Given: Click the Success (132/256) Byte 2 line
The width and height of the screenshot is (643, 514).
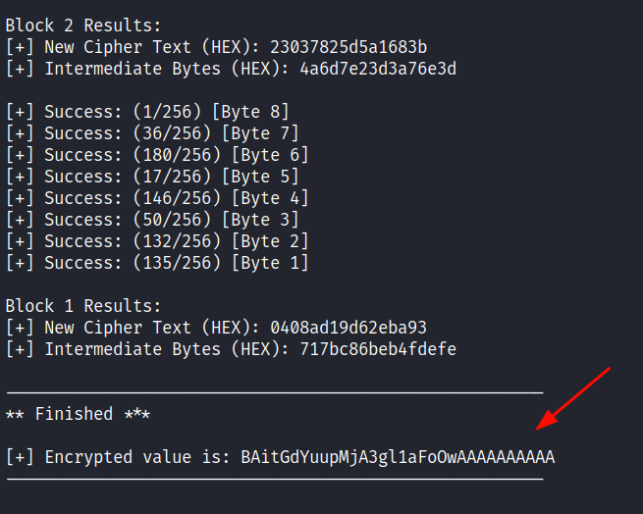Looking at the screenshot, I should click(x=157, y=241).
